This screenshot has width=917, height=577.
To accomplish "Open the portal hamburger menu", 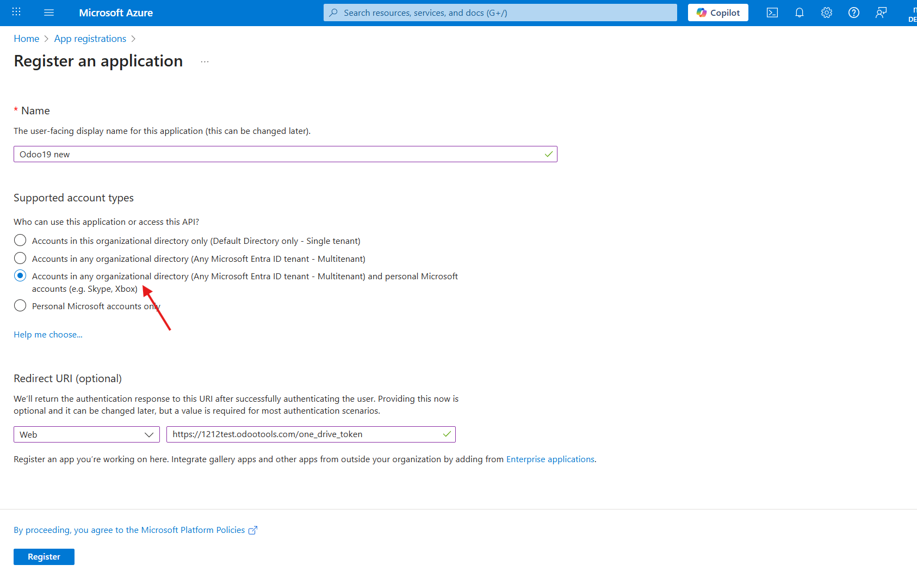I will [49, 13].
